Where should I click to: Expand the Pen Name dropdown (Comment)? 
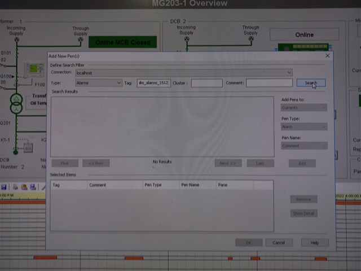pyautogui.click(x=305, y=146)
